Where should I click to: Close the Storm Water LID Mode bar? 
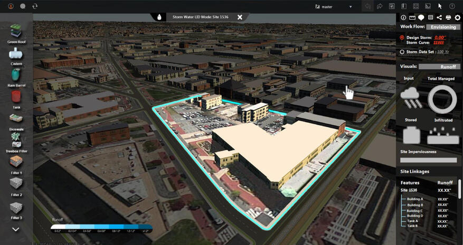pyautogui.click(x=240, y=17)
